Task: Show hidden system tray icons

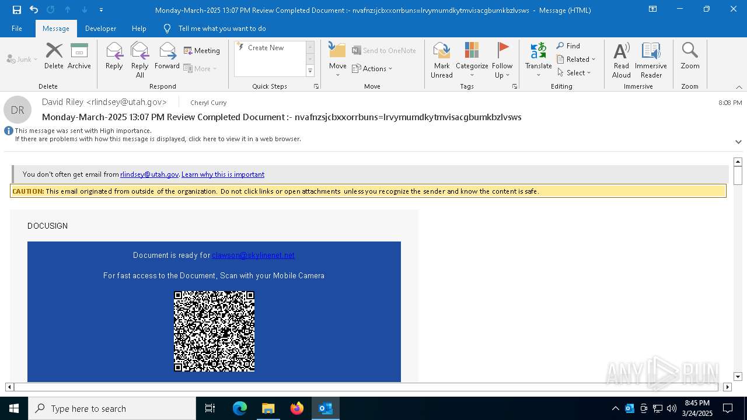Action: coord(616,408)
